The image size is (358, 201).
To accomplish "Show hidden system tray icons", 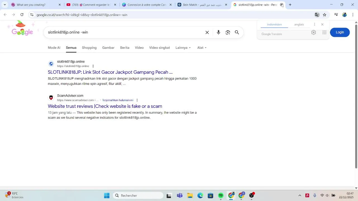I will click(x=300, y=196).
